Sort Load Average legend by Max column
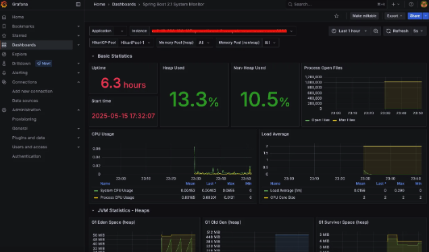The image size is (429, 252). click(401, 183)
